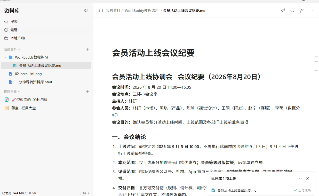The width and height of the screenshot is (319, 196).
Task: Select 会员活动上线会议纪要.md in the sidebar tree
Action: click(x=46, y=66)
